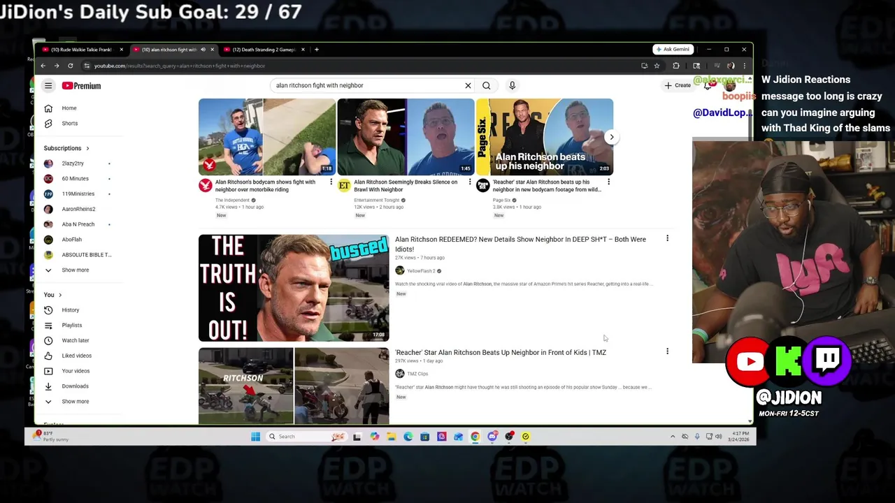This screenshot has width=895, height=503.
Task: Open the TMZ Reacher Star video title
Action: pos(501,352)
